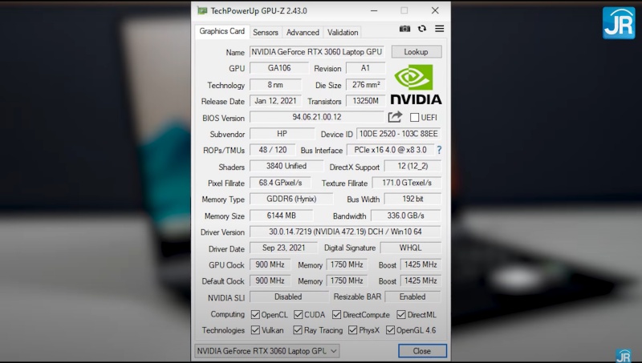Click the refresh icon in GPU-Z
Image resolution: width=642 pixels, height=363 pixels.
point(422,29)
